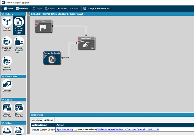Select the printer icon under Other
The height and width of the screenshot is (135, 194).
tap(7, 130)
